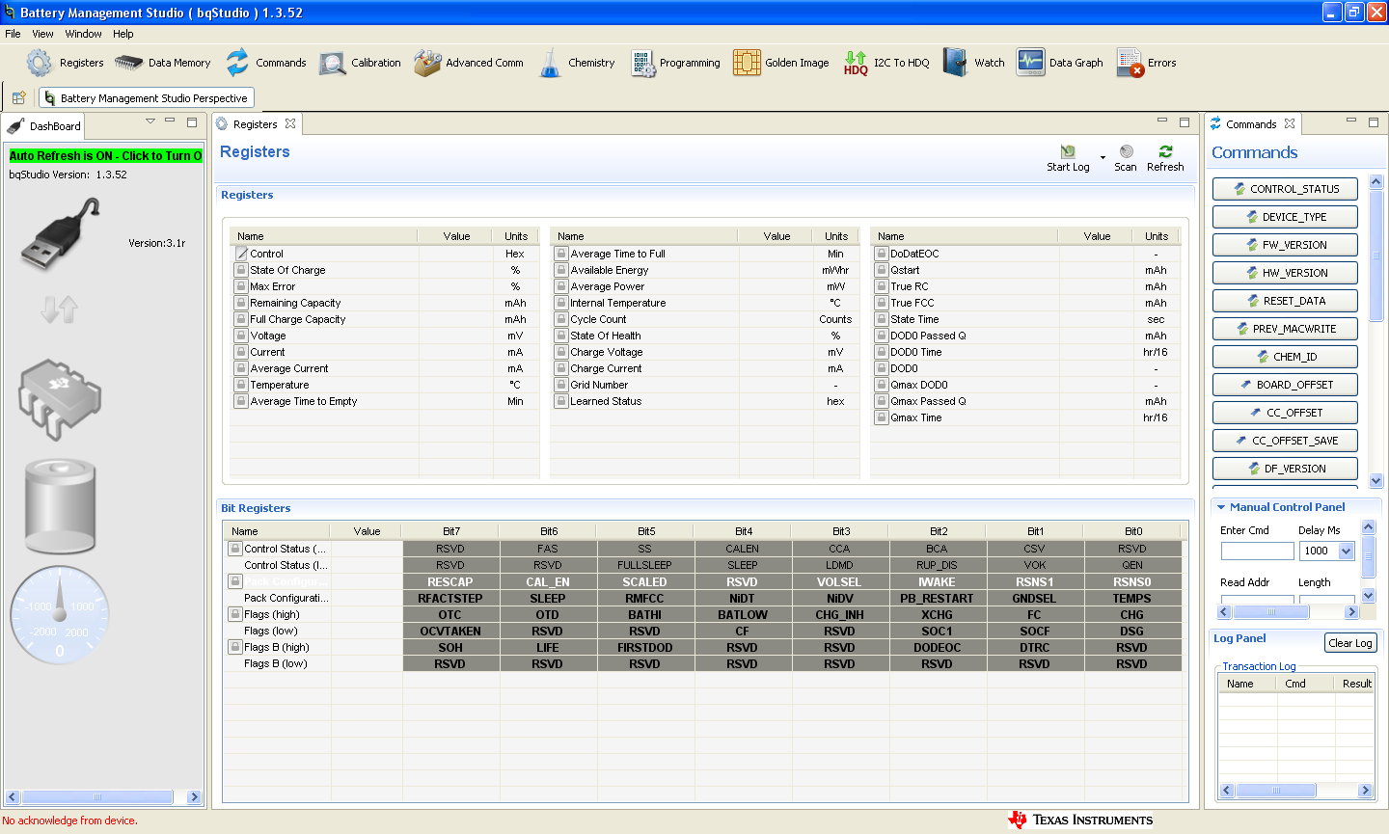Click the Transaction Log horizontal scrollbar

1296,791
